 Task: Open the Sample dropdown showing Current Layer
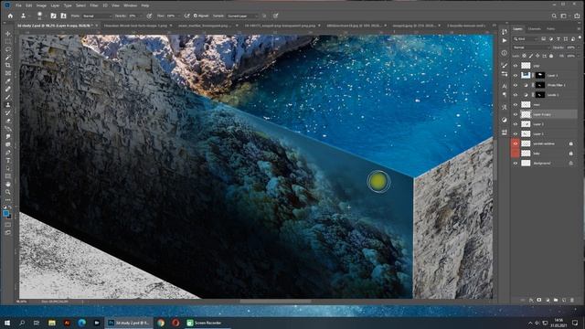242,16
